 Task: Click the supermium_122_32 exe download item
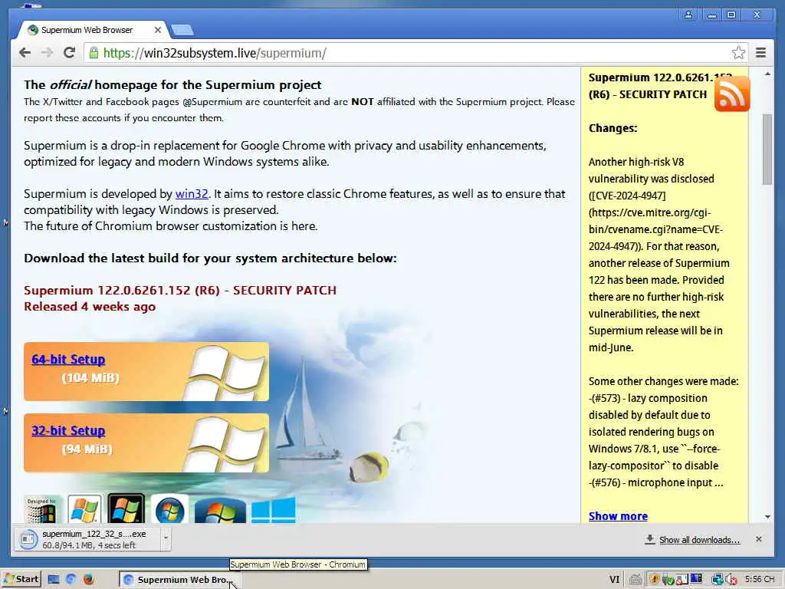(87, 539)
